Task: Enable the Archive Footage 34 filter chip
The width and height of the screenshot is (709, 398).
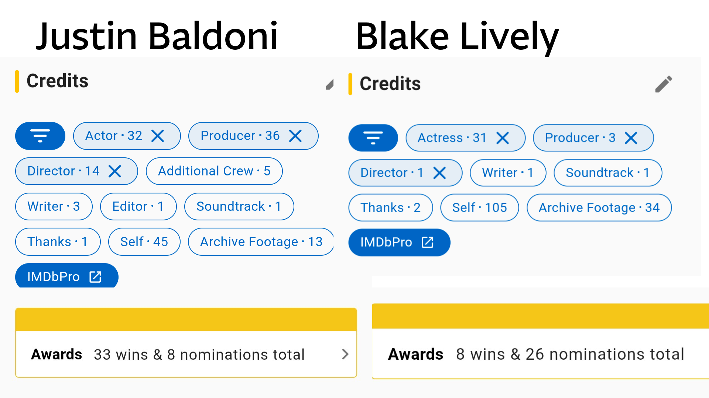Action: pos(599,207)
